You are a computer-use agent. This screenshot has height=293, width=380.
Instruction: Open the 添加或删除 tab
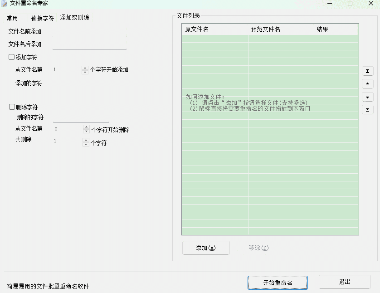click(x=75, y=18)
